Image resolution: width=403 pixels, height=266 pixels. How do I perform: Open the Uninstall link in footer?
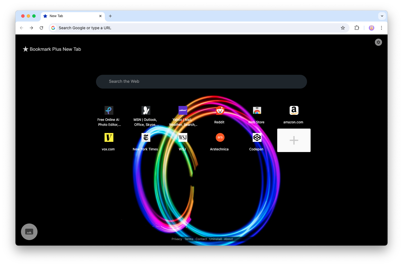[x=215, y=239]
